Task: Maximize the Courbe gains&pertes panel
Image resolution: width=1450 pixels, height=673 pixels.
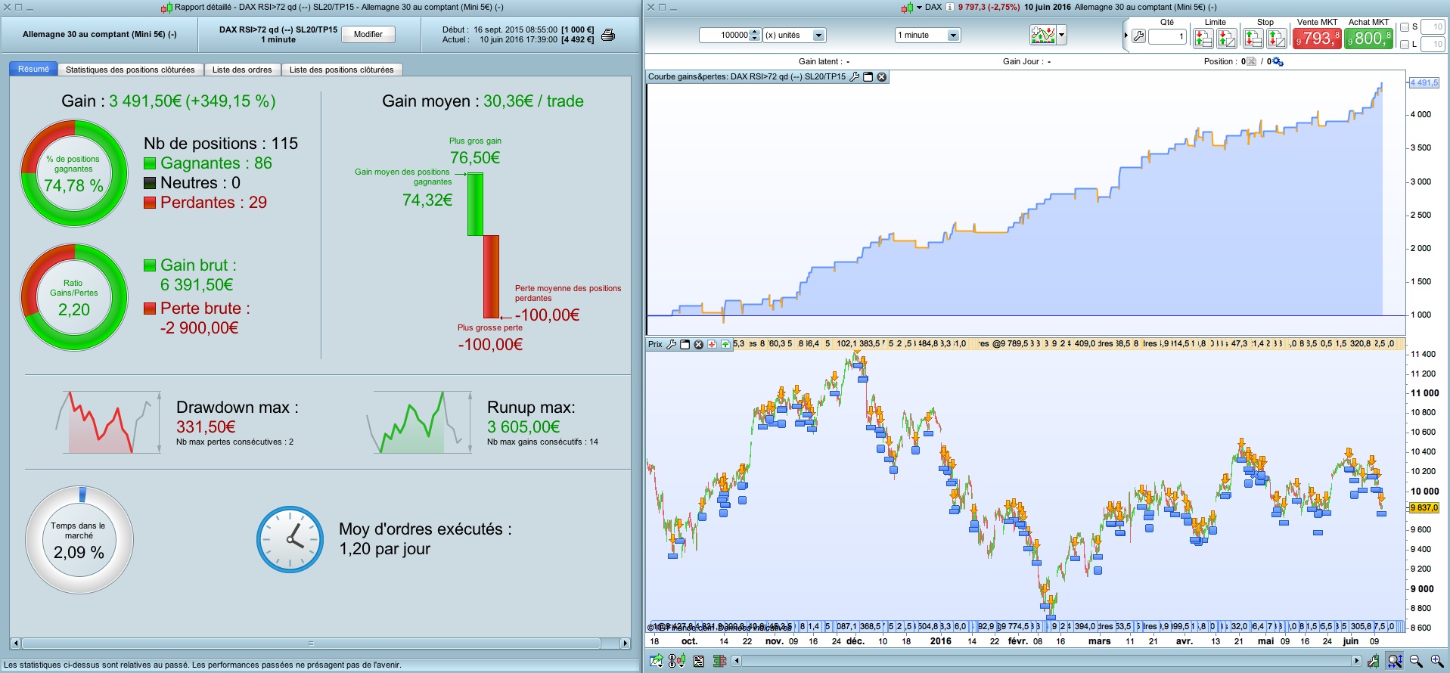Action: (x=868, y=76)
